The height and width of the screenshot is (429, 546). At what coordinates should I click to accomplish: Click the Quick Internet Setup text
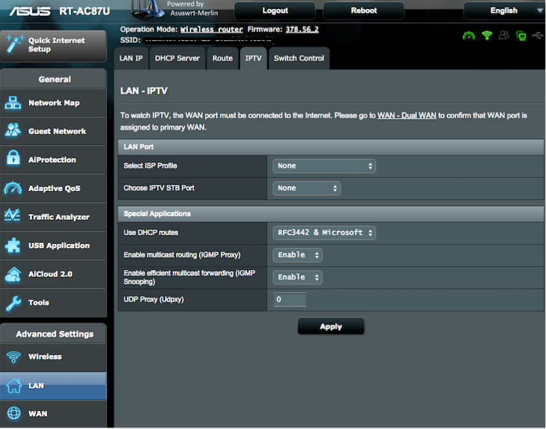coord(56,45)
